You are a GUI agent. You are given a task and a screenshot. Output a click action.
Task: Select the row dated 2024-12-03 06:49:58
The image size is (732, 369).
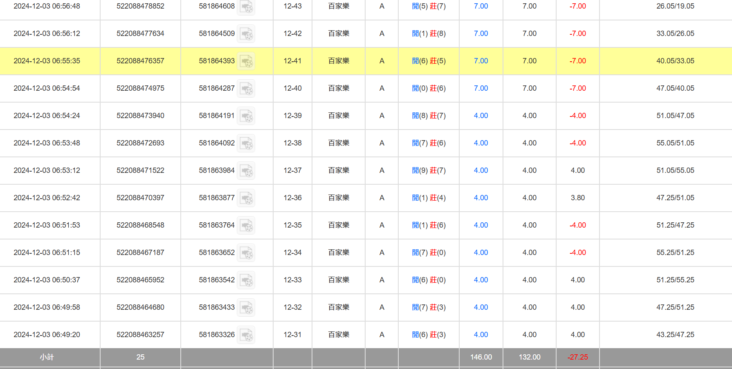(47, 307)
